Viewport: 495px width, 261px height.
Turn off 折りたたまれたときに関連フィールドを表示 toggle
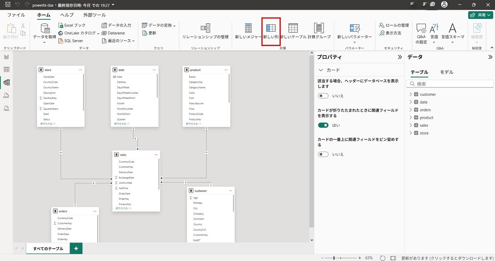click(x=323, y=125)
